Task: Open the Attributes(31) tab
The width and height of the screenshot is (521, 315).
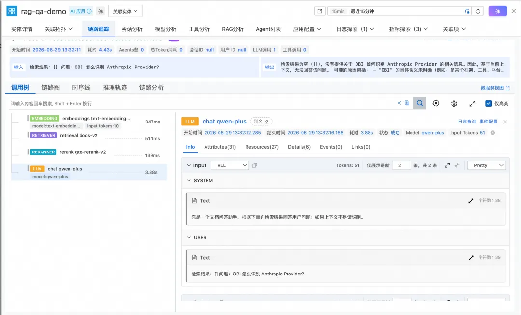Action: tap(220, 147)
